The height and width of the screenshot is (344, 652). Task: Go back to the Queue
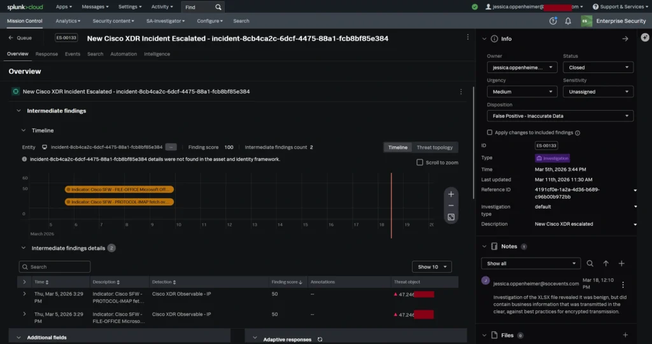(x=20, y=38)
